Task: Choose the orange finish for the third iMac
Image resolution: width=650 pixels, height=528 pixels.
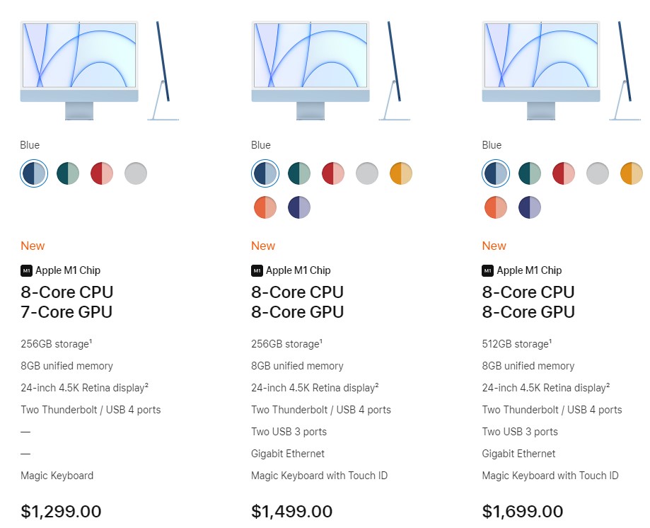Action: pyautogui.click(x=496, y=207)
